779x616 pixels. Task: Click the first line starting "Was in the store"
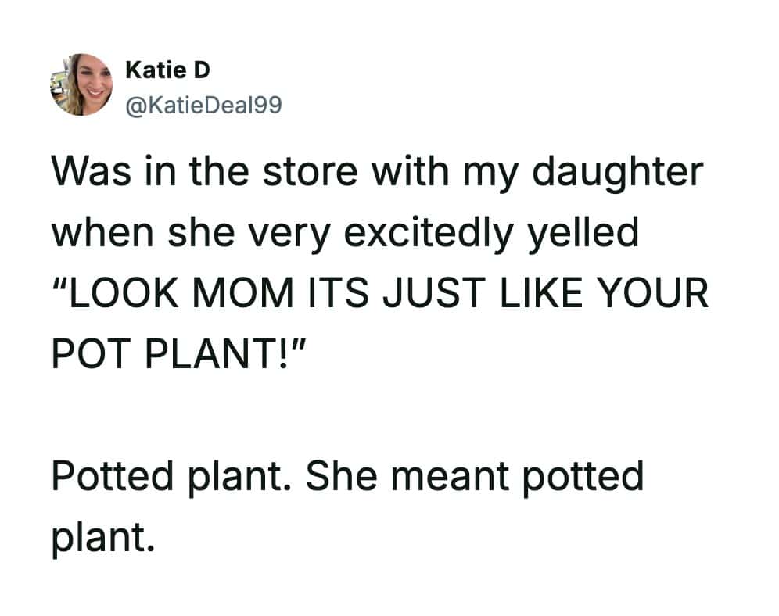pyautogui.click(x=378, y=174)
